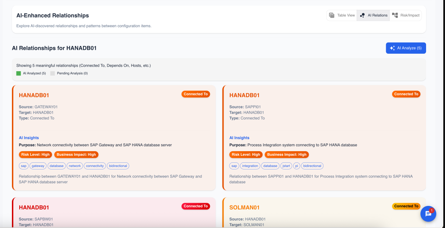Click the Risk/Impact hierarchy icon
The image size is (445, 228).
click(395, 15)
